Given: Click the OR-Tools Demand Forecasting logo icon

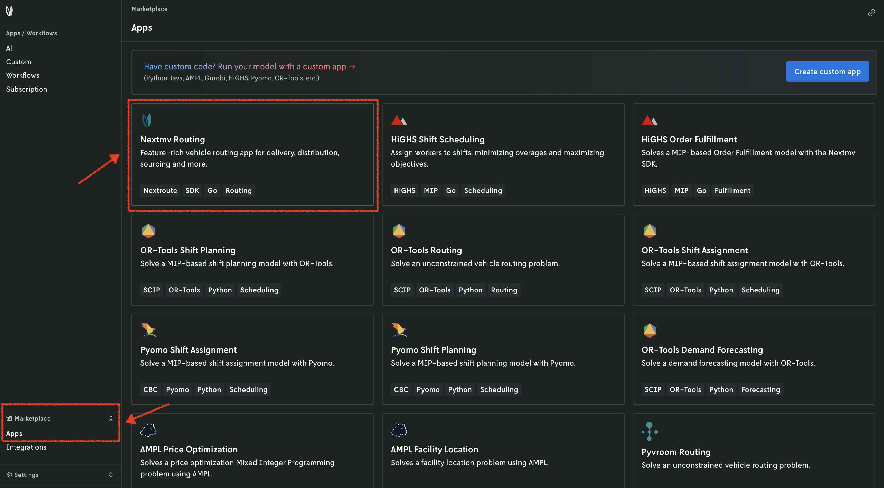Looking at the screenshot, I should [650, 330].
